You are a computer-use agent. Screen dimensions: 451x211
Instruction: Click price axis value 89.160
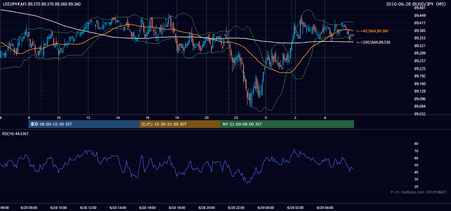tap(420, 84)
